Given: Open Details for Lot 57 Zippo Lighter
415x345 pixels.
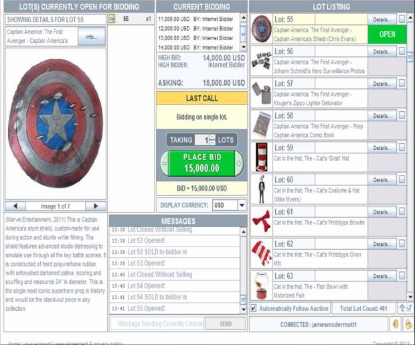Looking at the screenshot, I should click(x=382, y=84).
